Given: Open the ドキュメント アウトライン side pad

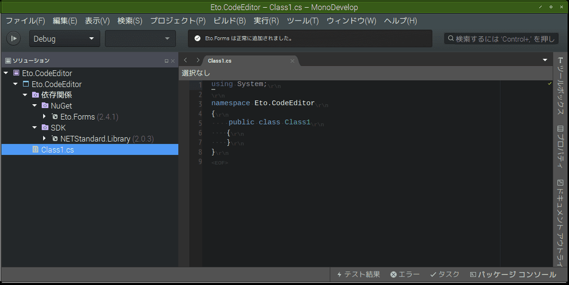Looking at the screenshot, I should 560,223.
